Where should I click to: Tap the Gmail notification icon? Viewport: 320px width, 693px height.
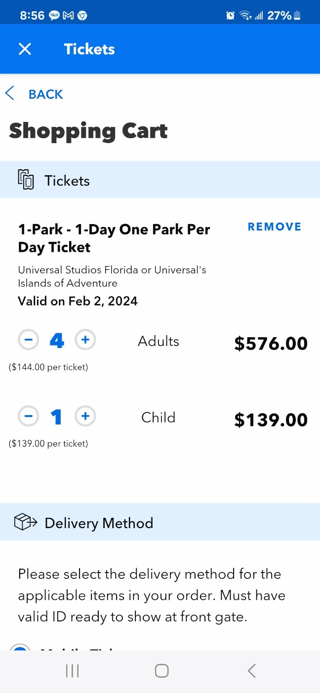[68, 16]
